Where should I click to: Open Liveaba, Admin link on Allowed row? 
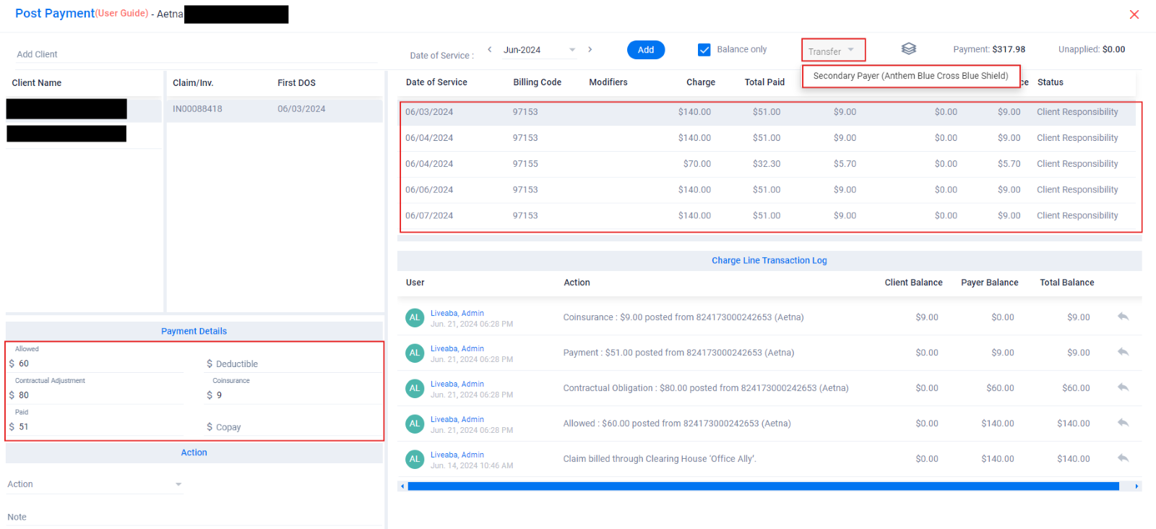[x=457, y=419]
